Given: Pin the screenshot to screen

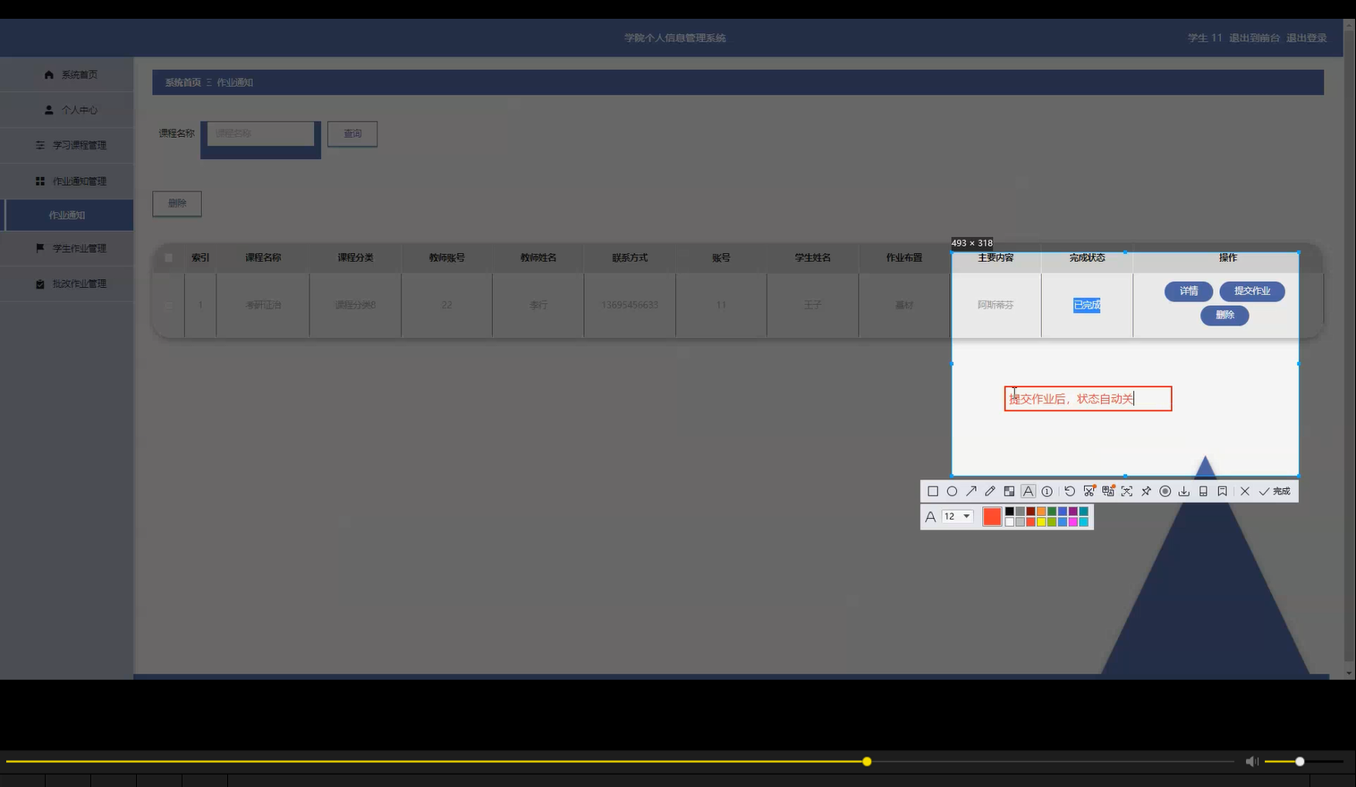Looking at the screenshot, I should click(x=1146, y=491).
